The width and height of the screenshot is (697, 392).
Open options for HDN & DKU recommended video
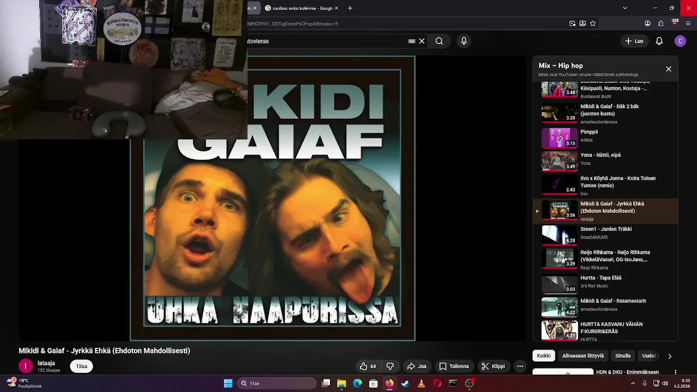coord(676,372)
